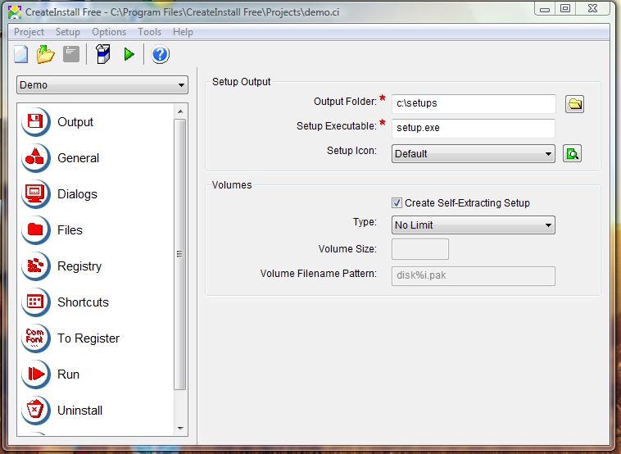Image resolution: width=621 pixels, height=454 pixels.
Task: Click the New Project toolbar icon
Action: tap(21, 54)
